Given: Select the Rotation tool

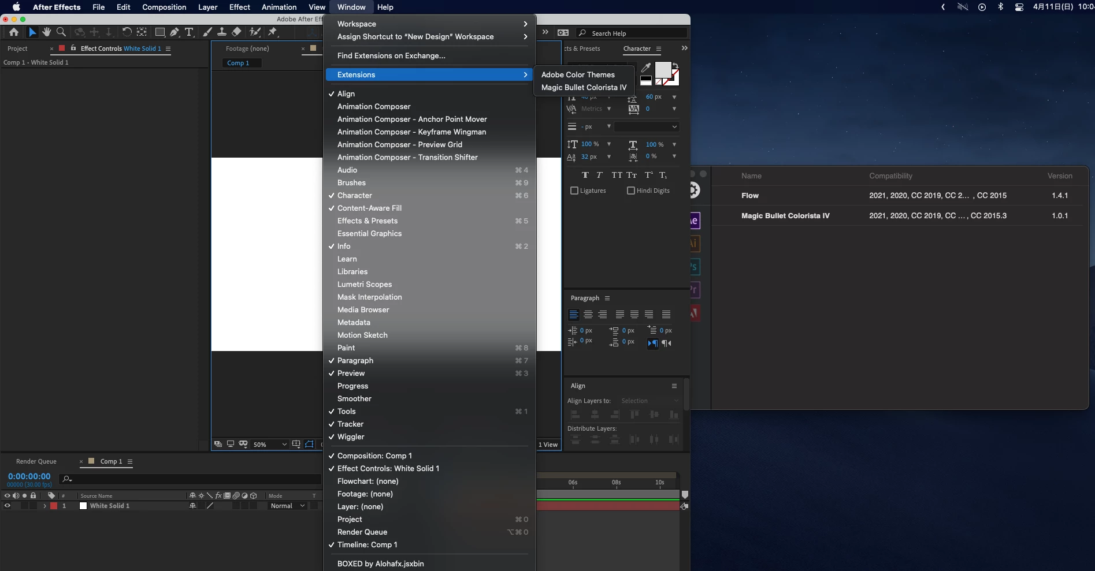Looking at the screenshot, I should pyautogui.click(x=127, y=32).
